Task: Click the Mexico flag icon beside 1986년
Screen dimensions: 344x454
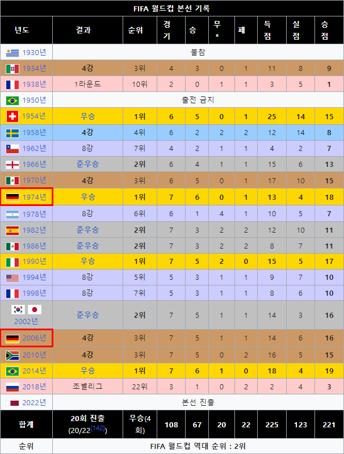Action: pyautogui.click(x=12, y=246)
